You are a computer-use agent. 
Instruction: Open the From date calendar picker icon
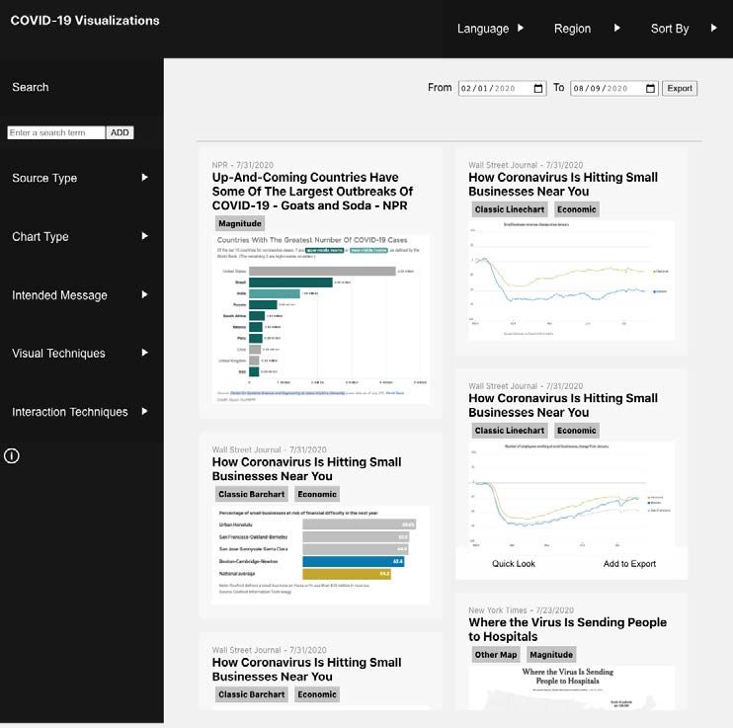pos(538,88)
